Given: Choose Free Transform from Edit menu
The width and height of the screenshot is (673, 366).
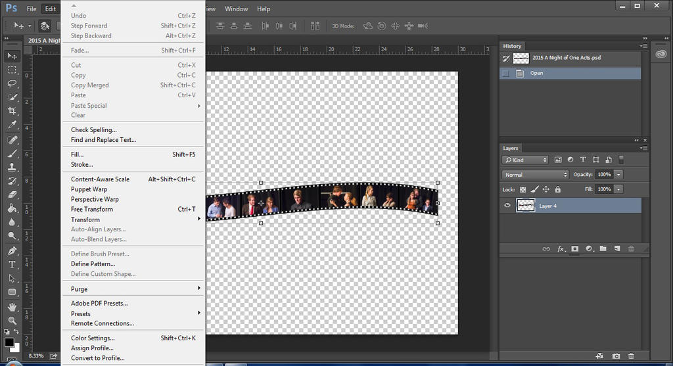Looking at the screenshot, I should point(92,210).
